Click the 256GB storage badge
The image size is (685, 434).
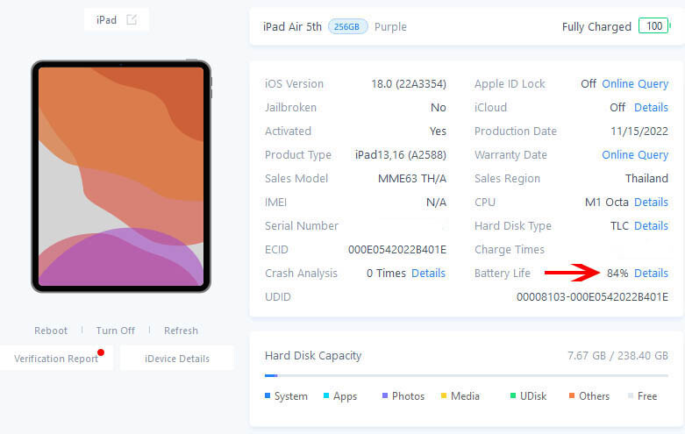pos(347,26)
